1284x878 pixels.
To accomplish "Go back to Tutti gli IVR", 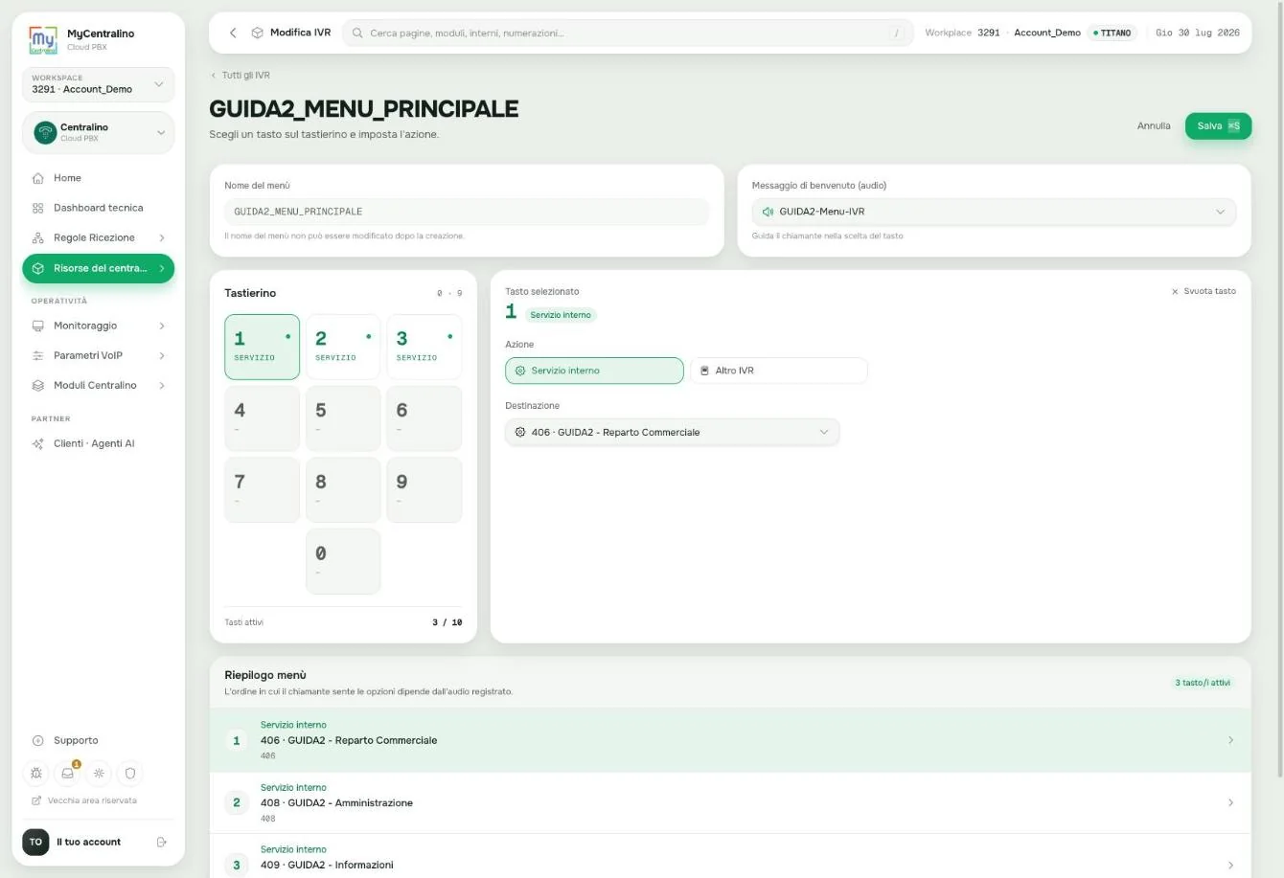I will tap(241, 75).
